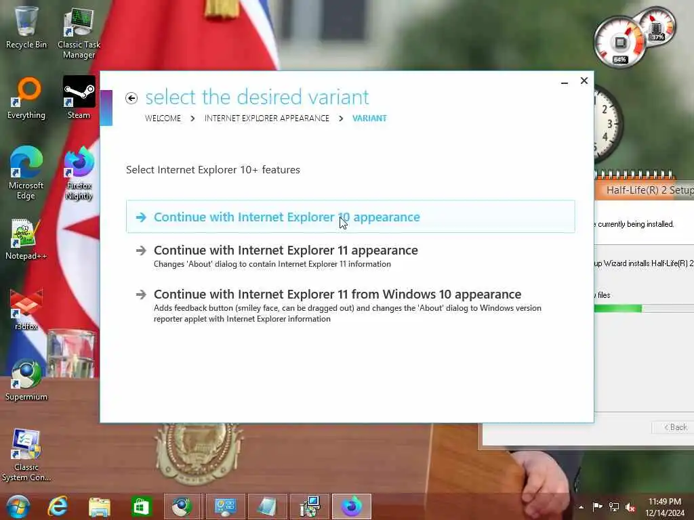Choose Continue with Internet Explorer 10 appearance
The image size is (694, 520).
[350, 217]
